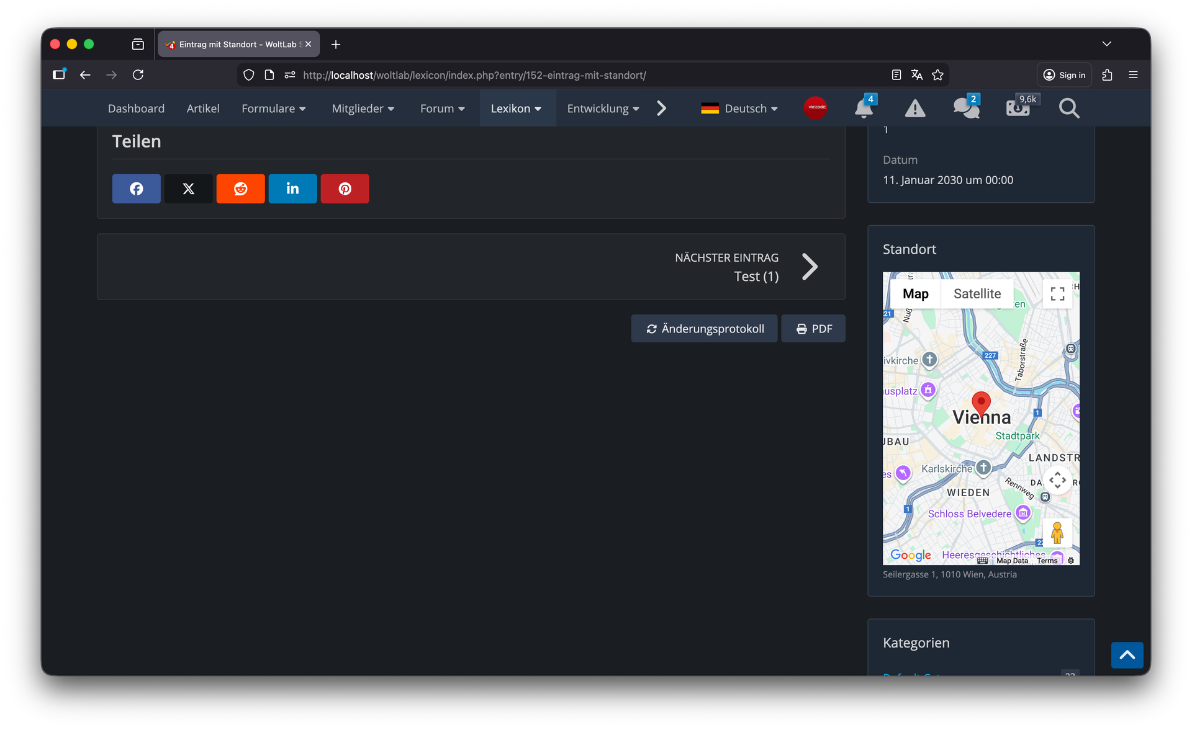Open Dashboard menu item
1192x730 pixels.
click(x=136, y=109)
